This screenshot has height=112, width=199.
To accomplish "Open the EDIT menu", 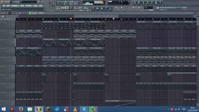I will [8, 6].
